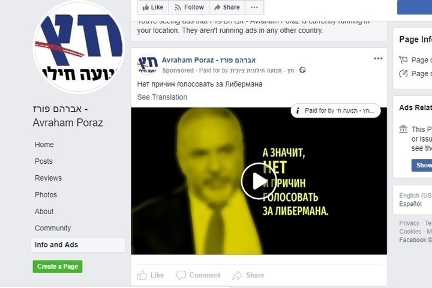432x288 pixels.
Task: Click the Follow button in page header
Action: (x=189, y=7)
